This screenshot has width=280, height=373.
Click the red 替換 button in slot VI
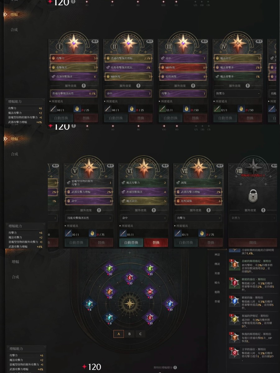(156, 242)
